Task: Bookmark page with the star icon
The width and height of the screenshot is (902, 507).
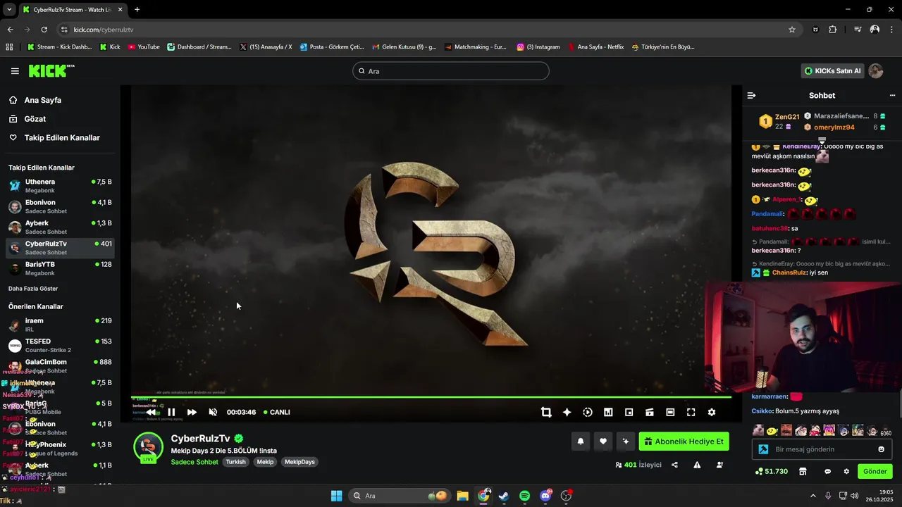Action: (x=792, y=30)
